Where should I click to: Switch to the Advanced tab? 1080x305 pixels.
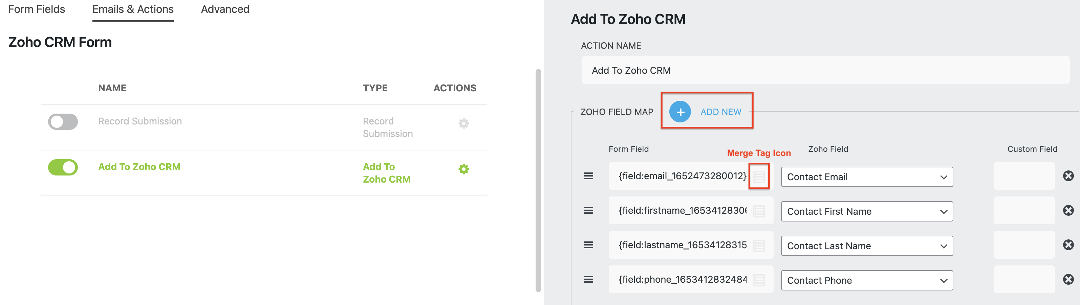click(x=225, y=9)
